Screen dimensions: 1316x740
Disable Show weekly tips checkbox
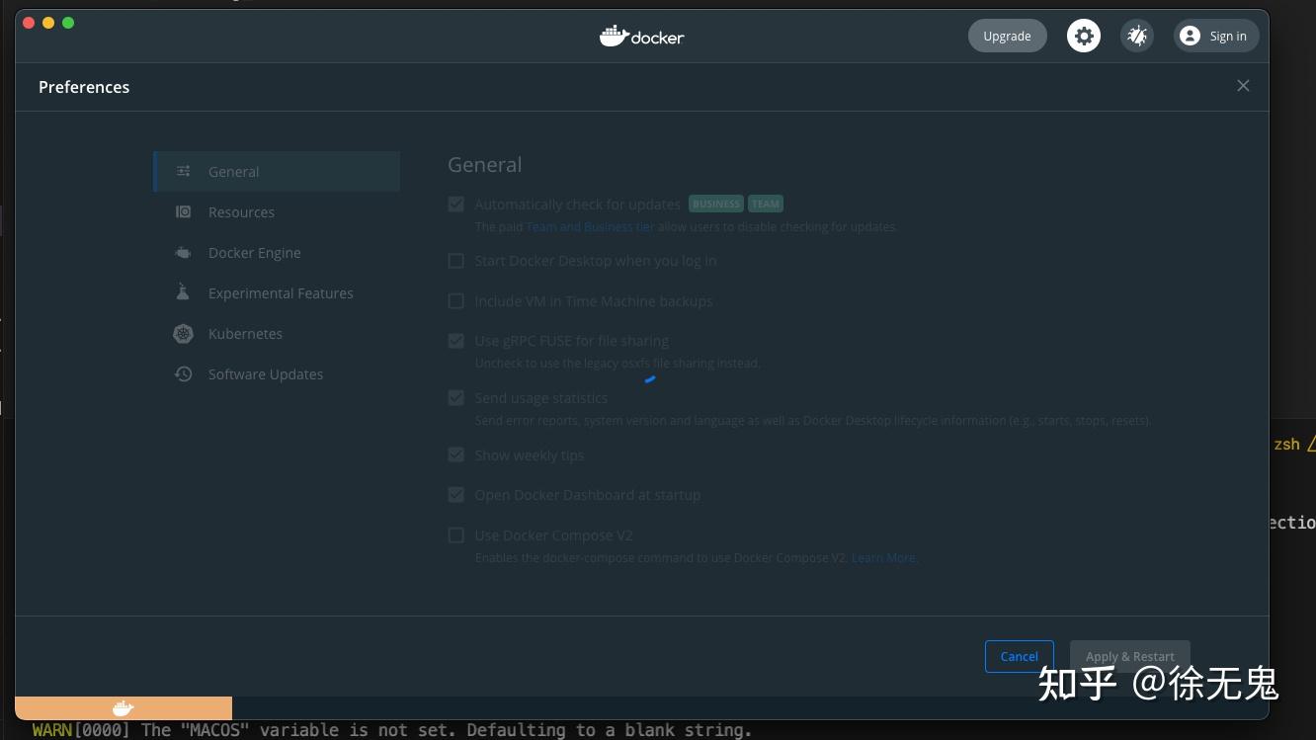coord(456,455)
